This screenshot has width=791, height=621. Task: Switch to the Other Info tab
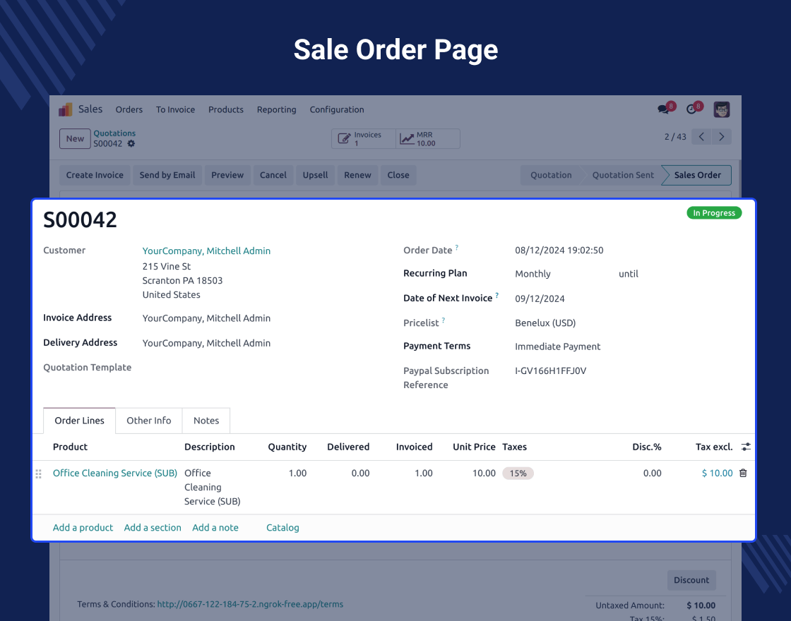[x=149, y=421]
